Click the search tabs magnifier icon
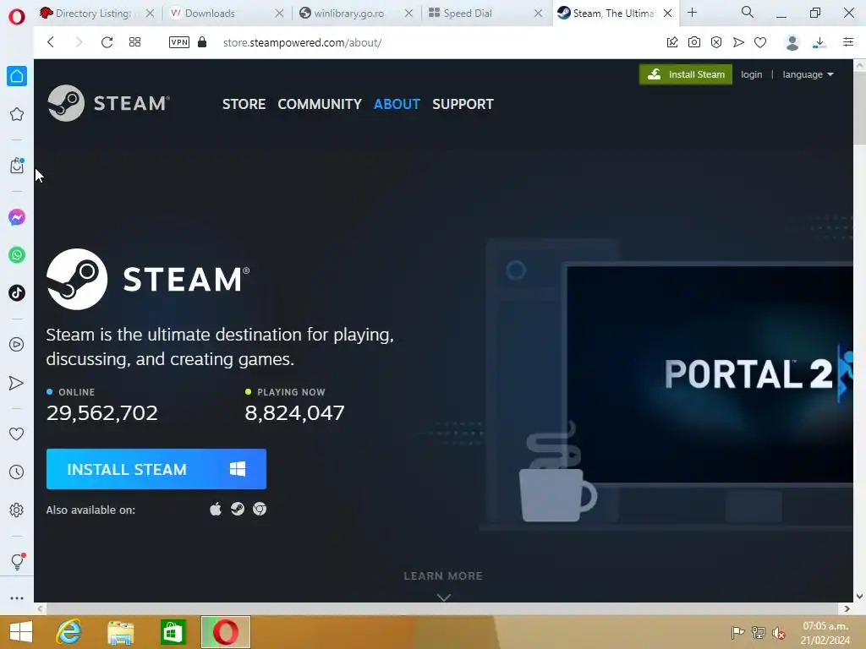The image size is (866, 649). point(748,12)
